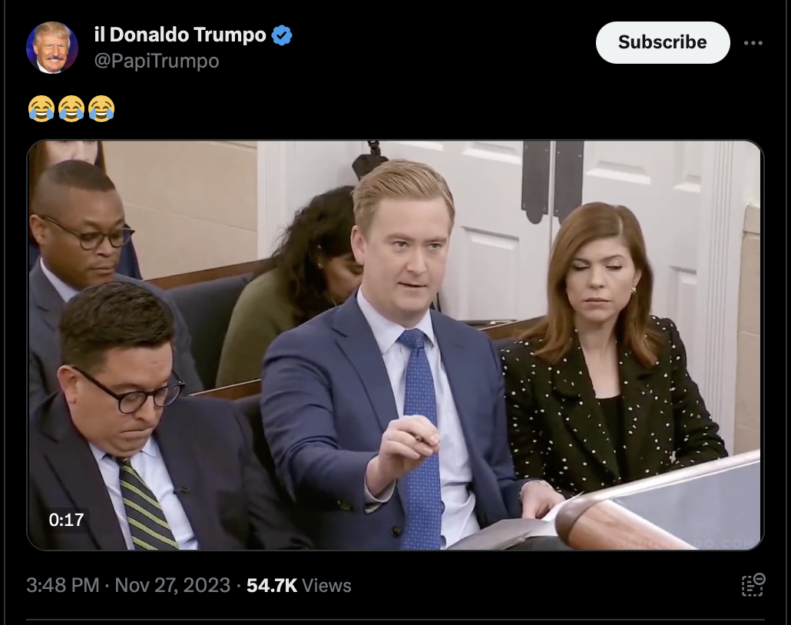Click the reader icon beside the Views count

point(753,585)
